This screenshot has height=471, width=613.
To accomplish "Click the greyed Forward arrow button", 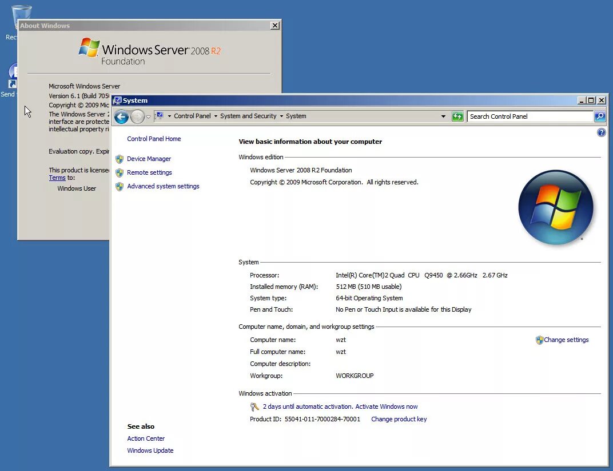I will coord(137,116).
